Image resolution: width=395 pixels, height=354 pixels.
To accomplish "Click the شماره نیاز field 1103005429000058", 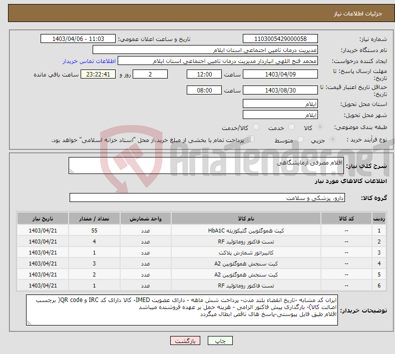I will (x=280, y=38).
